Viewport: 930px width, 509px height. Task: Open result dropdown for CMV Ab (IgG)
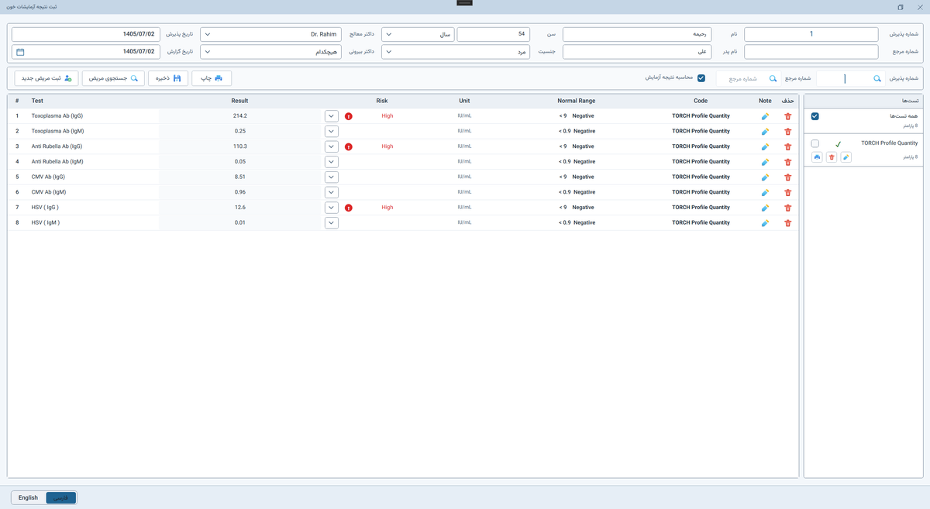[332, 177]
